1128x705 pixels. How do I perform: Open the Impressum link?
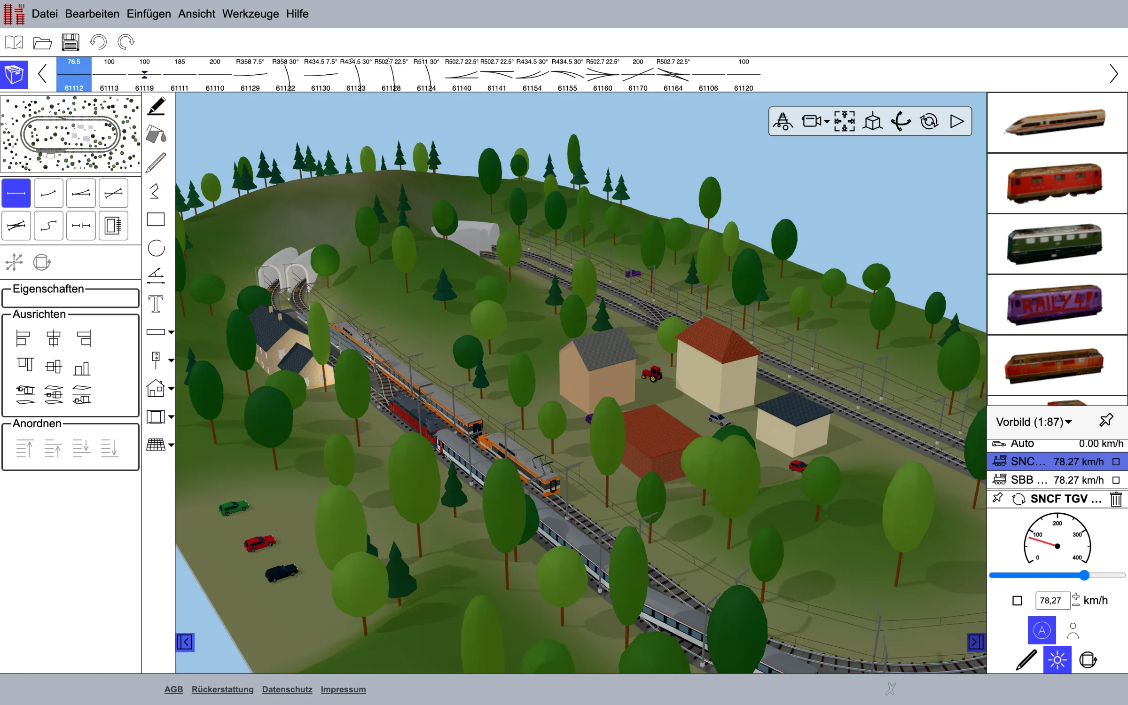click(x=343, y=689)
